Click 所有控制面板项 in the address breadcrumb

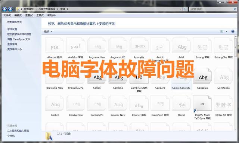coord(47,9)
